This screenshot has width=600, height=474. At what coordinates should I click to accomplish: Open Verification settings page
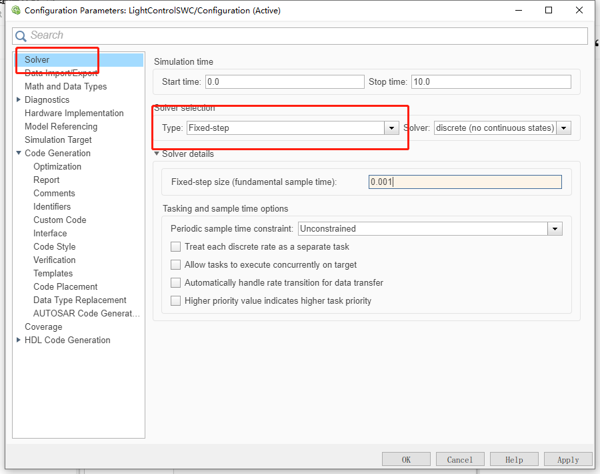55,260
